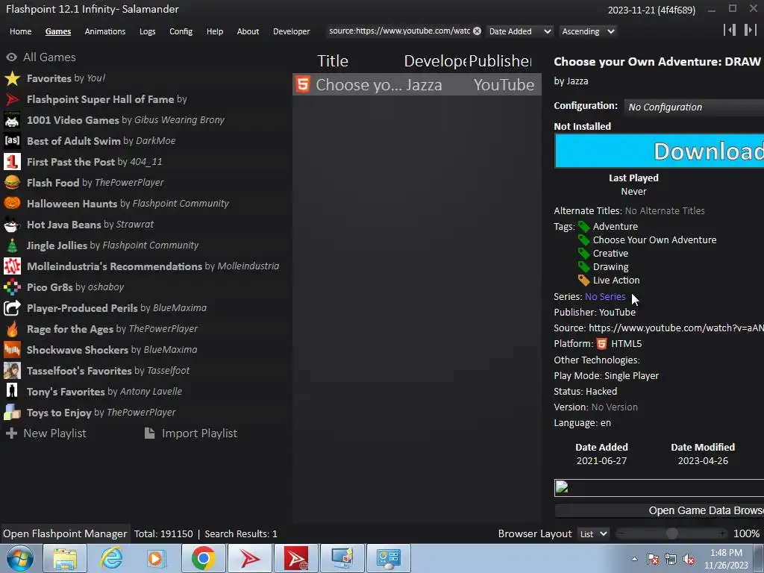Clear the search field with the X icon
Image resolution: width=764 pixels, height=573 pixels.
[477, 31]
